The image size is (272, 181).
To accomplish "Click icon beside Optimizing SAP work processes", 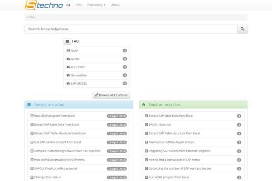I will (146, 168).
